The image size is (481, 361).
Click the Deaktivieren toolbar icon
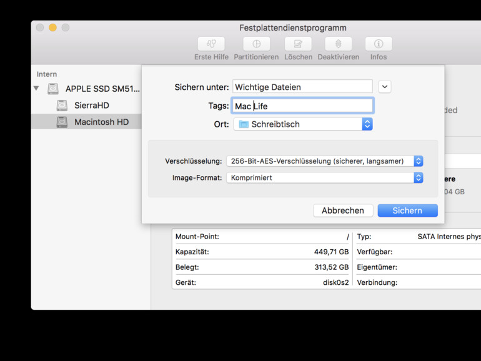[338, 44]
